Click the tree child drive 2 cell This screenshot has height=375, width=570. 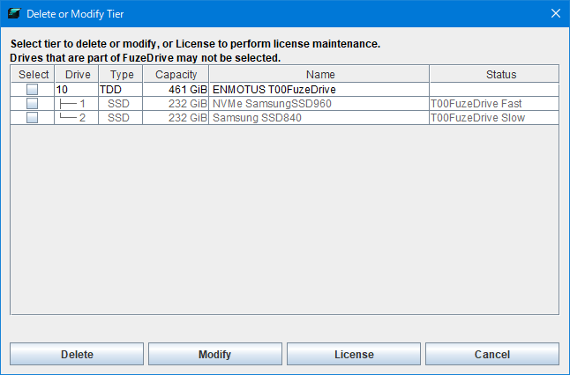tap(77, 118)
